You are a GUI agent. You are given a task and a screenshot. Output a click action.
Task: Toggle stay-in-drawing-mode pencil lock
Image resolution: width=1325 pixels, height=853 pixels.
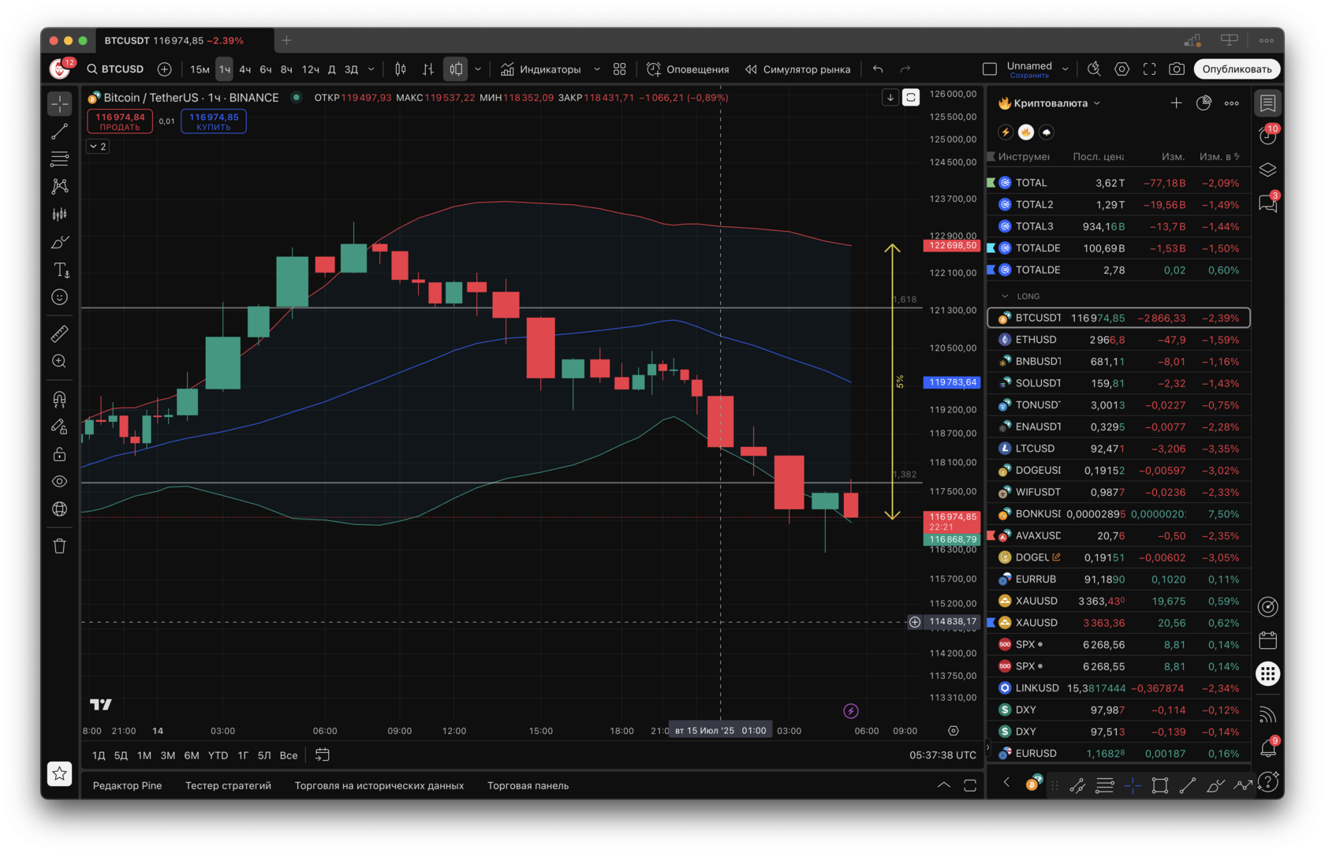pos(60,426)
